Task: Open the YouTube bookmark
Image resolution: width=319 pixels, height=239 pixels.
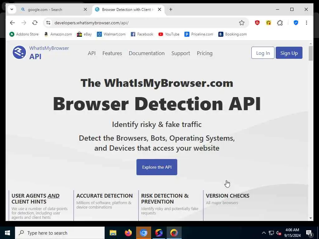Action: point(169,34)
